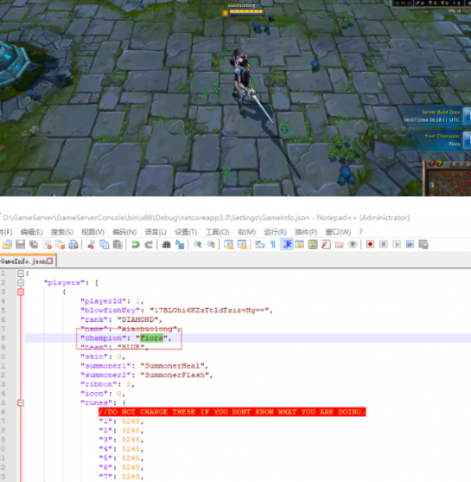Collapse the runes block fold marker
This screenshot has width=471, height=482.
21,402
